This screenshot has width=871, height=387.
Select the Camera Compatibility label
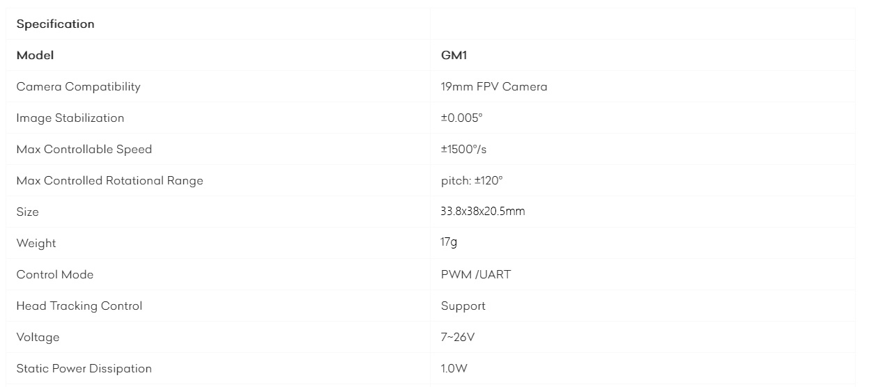tap(78, 86)
